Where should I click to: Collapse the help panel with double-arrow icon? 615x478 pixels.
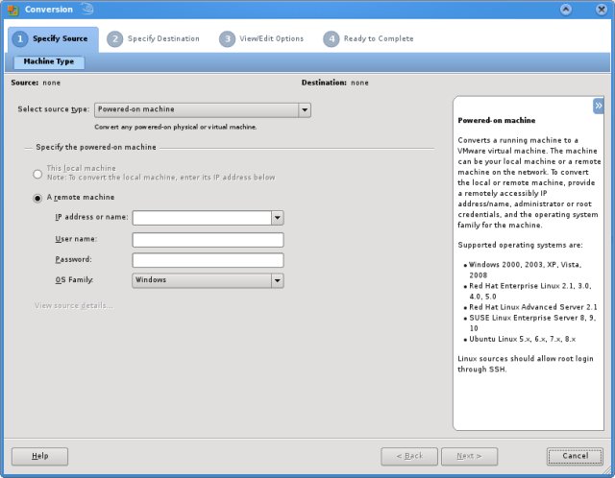tap(598, 106)
